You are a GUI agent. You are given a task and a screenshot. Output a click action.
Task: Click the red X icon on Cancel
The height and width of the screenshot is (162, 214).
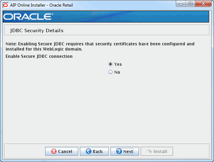click(54, 151)
